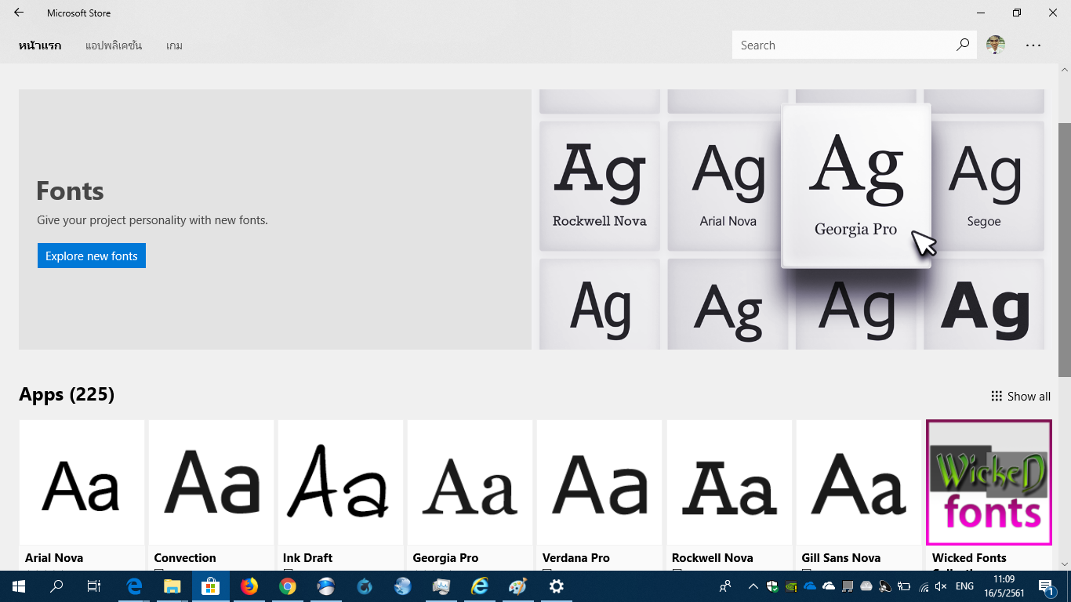Show hidden tray icons chevron
The image size is (1071, 602).
pyautogui.click(x=753, y=586)
